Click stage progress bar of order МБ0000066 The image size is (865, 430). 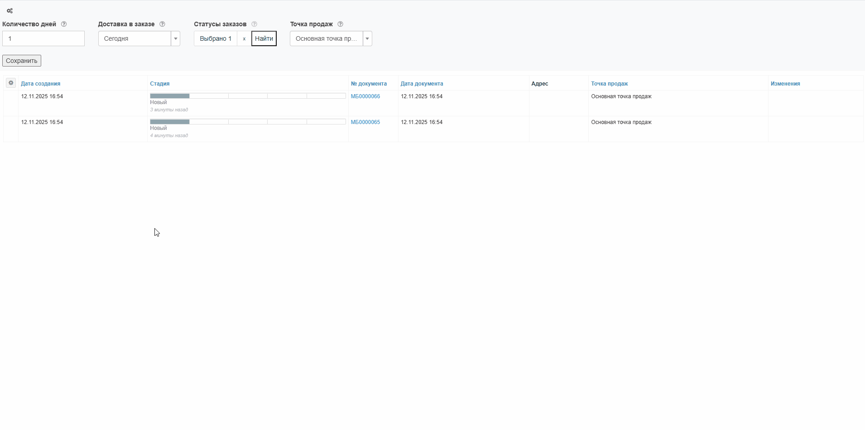[x=248, y=96]
